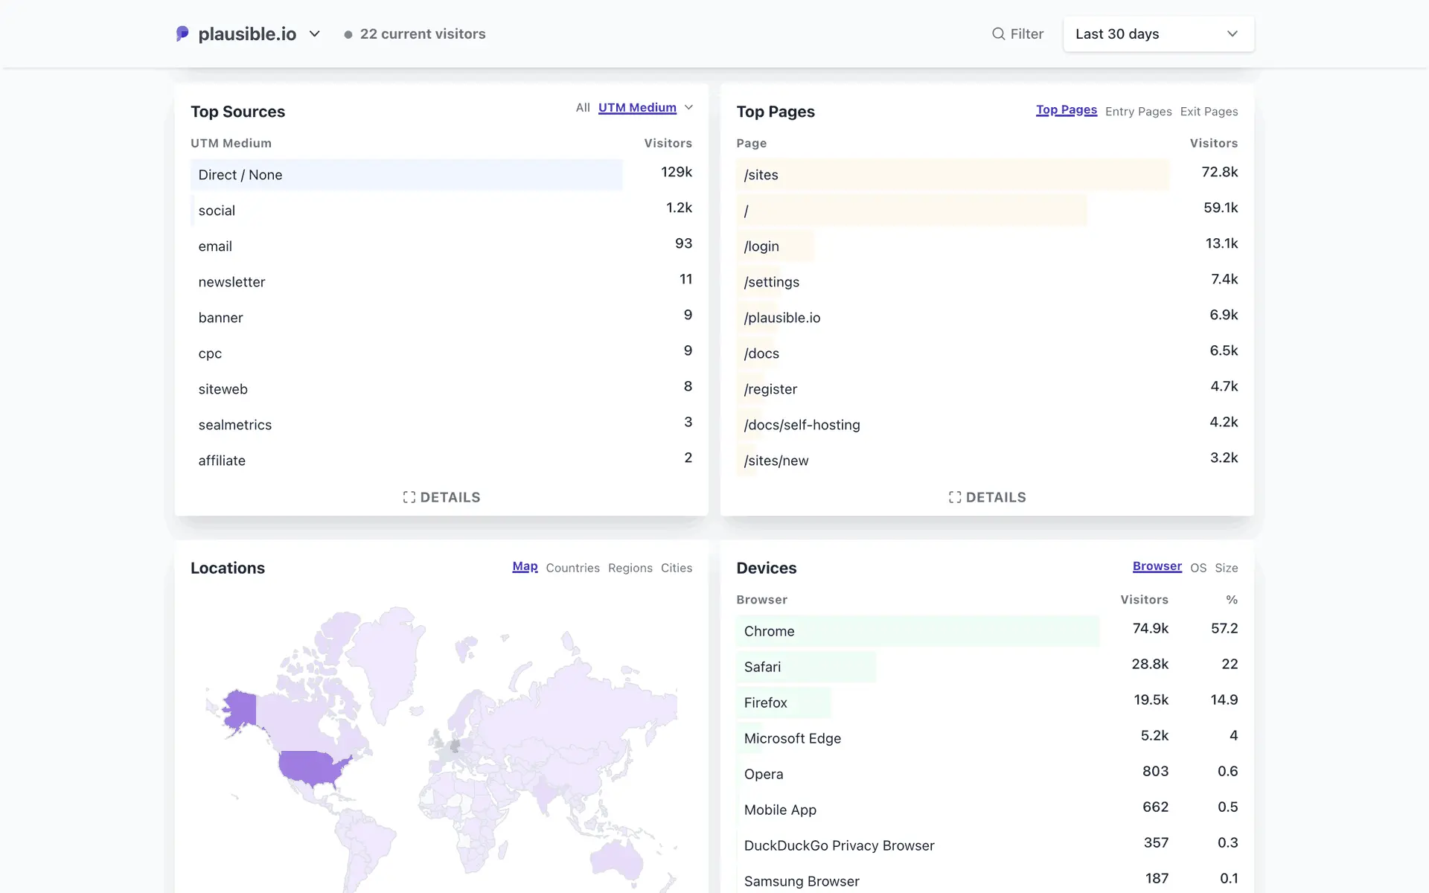The image size is (1429, 893).
Task: Click the Filter search icon
Action: tap(998, 33)
